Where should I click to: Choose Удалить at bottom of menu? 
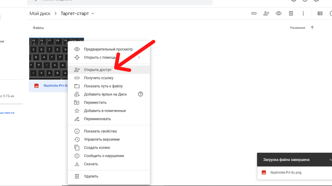[x=91, y=176]
